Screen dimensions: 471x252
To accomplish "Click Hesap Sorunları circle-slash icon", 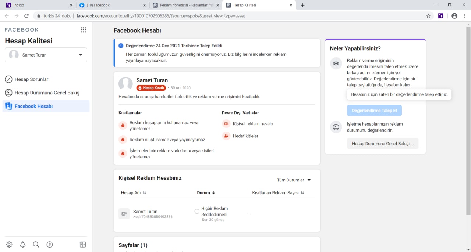I will click(8, 79).
